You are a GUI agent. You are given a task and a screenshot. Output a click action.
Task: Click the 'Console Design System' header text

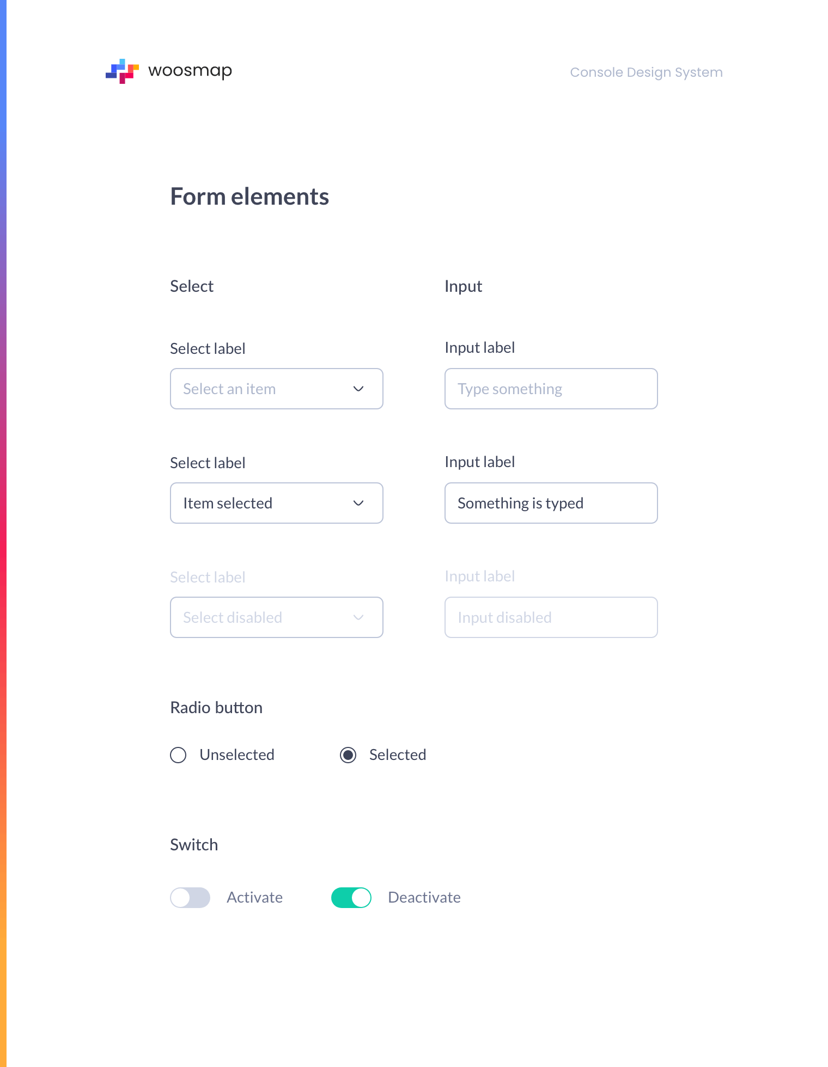646,72
